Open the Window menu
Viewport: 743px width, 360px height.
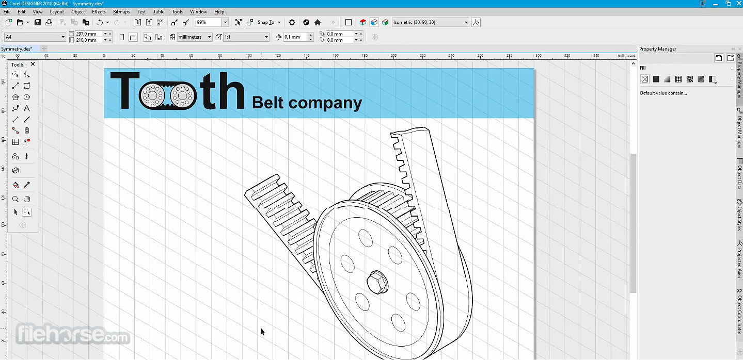point(198,12)
